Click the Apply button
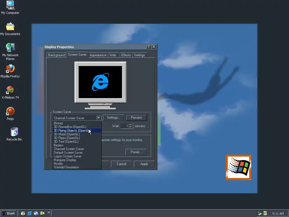Image resolution: width=289 pixels, height=217 pixels. tap(144, 164)
